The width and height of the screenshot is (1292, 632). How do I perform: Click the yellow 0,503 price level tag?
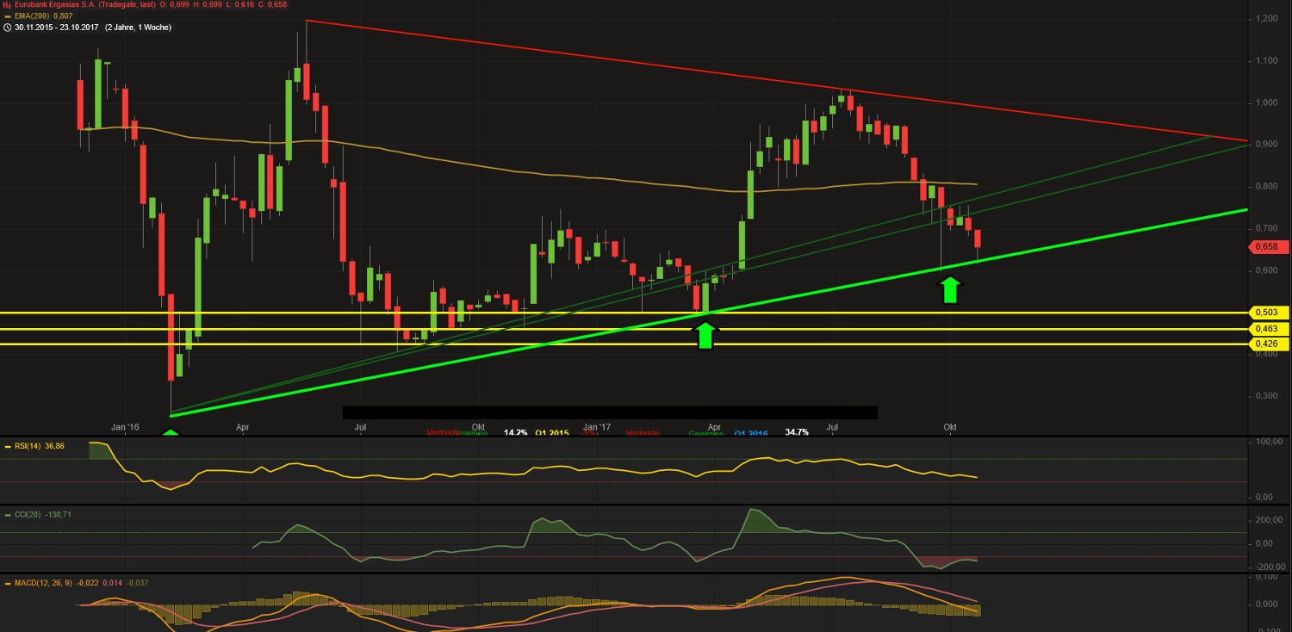(x=1268, y=313)
